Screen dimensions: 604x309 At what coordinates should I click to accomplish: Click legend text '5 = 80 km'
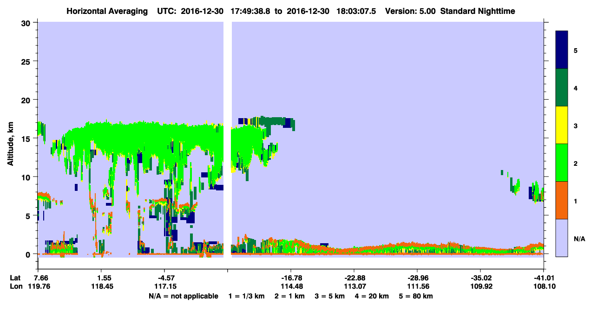coord(415,296)
